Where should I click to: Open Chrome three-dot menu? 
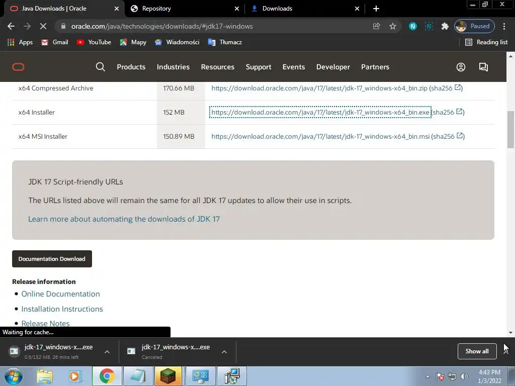[x=504, y=26]
